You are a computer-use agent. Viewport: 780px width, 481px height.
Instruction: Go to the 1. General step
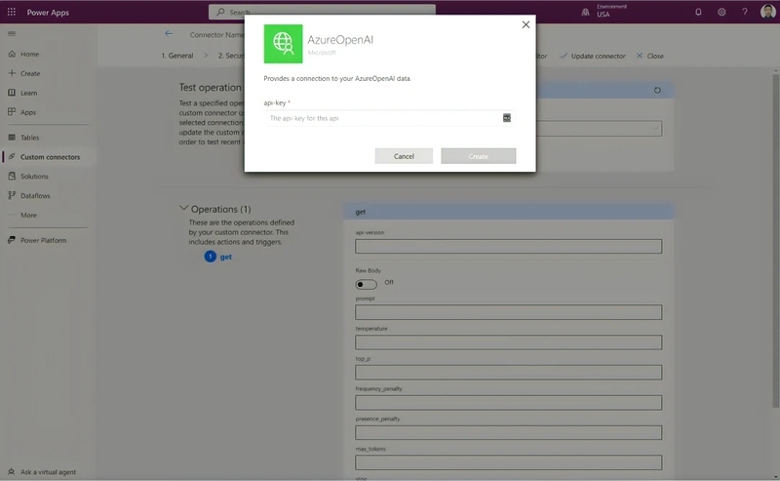tap(177, 56)
